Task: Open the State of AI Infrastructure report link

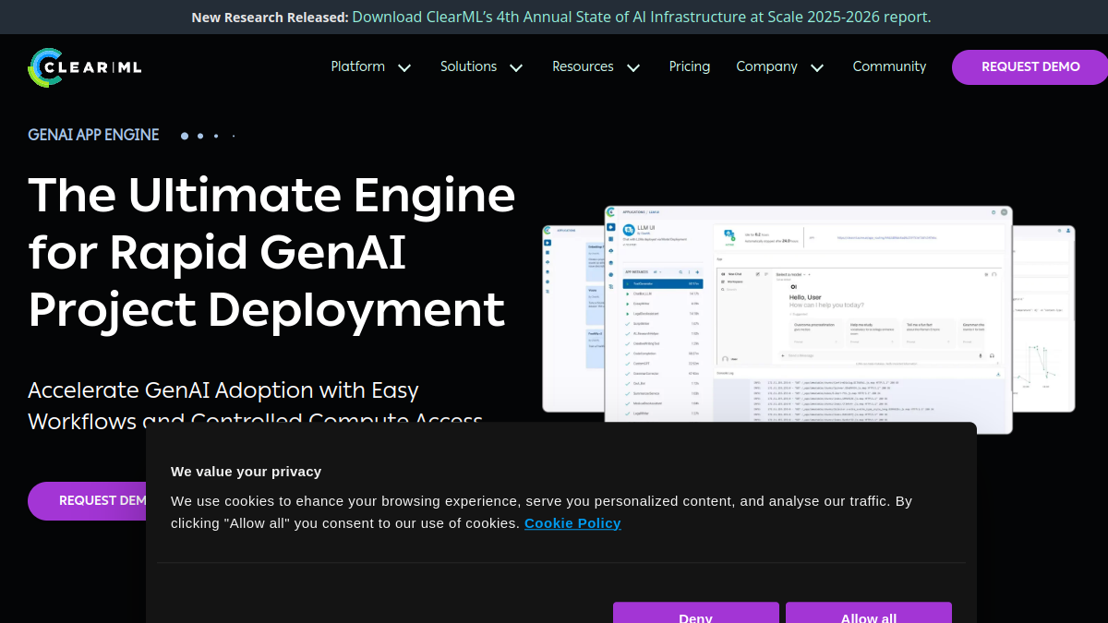Action: point(642,17)
